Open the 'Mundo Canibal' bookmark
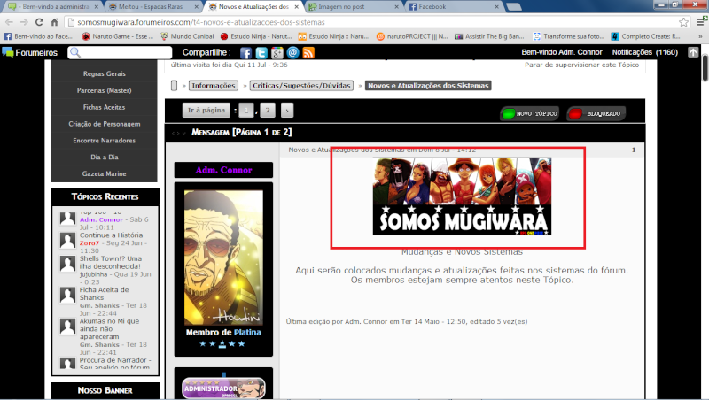Screen dimensions: 709x400 click(187, 36)
